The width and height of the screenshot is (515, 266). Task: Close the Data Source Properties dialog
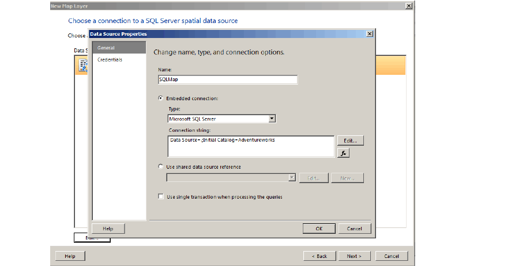coord(369,34)
